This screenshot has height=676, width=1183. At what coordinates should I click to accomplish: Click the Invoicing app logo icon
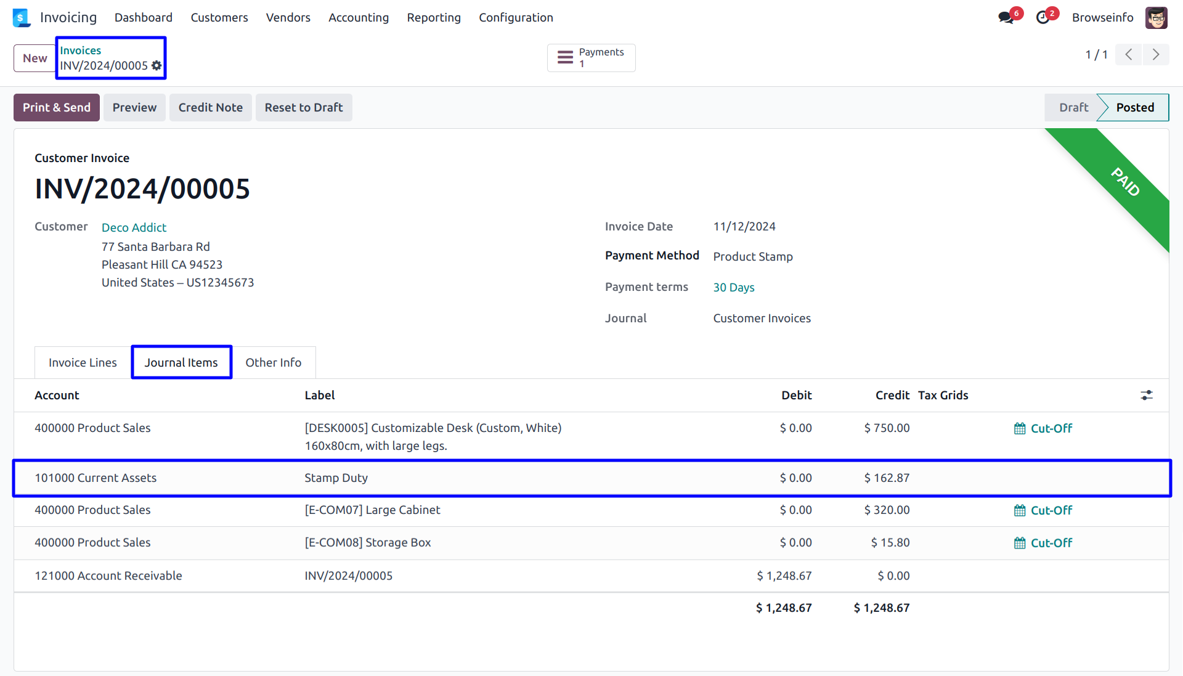(x=22, y=18)
